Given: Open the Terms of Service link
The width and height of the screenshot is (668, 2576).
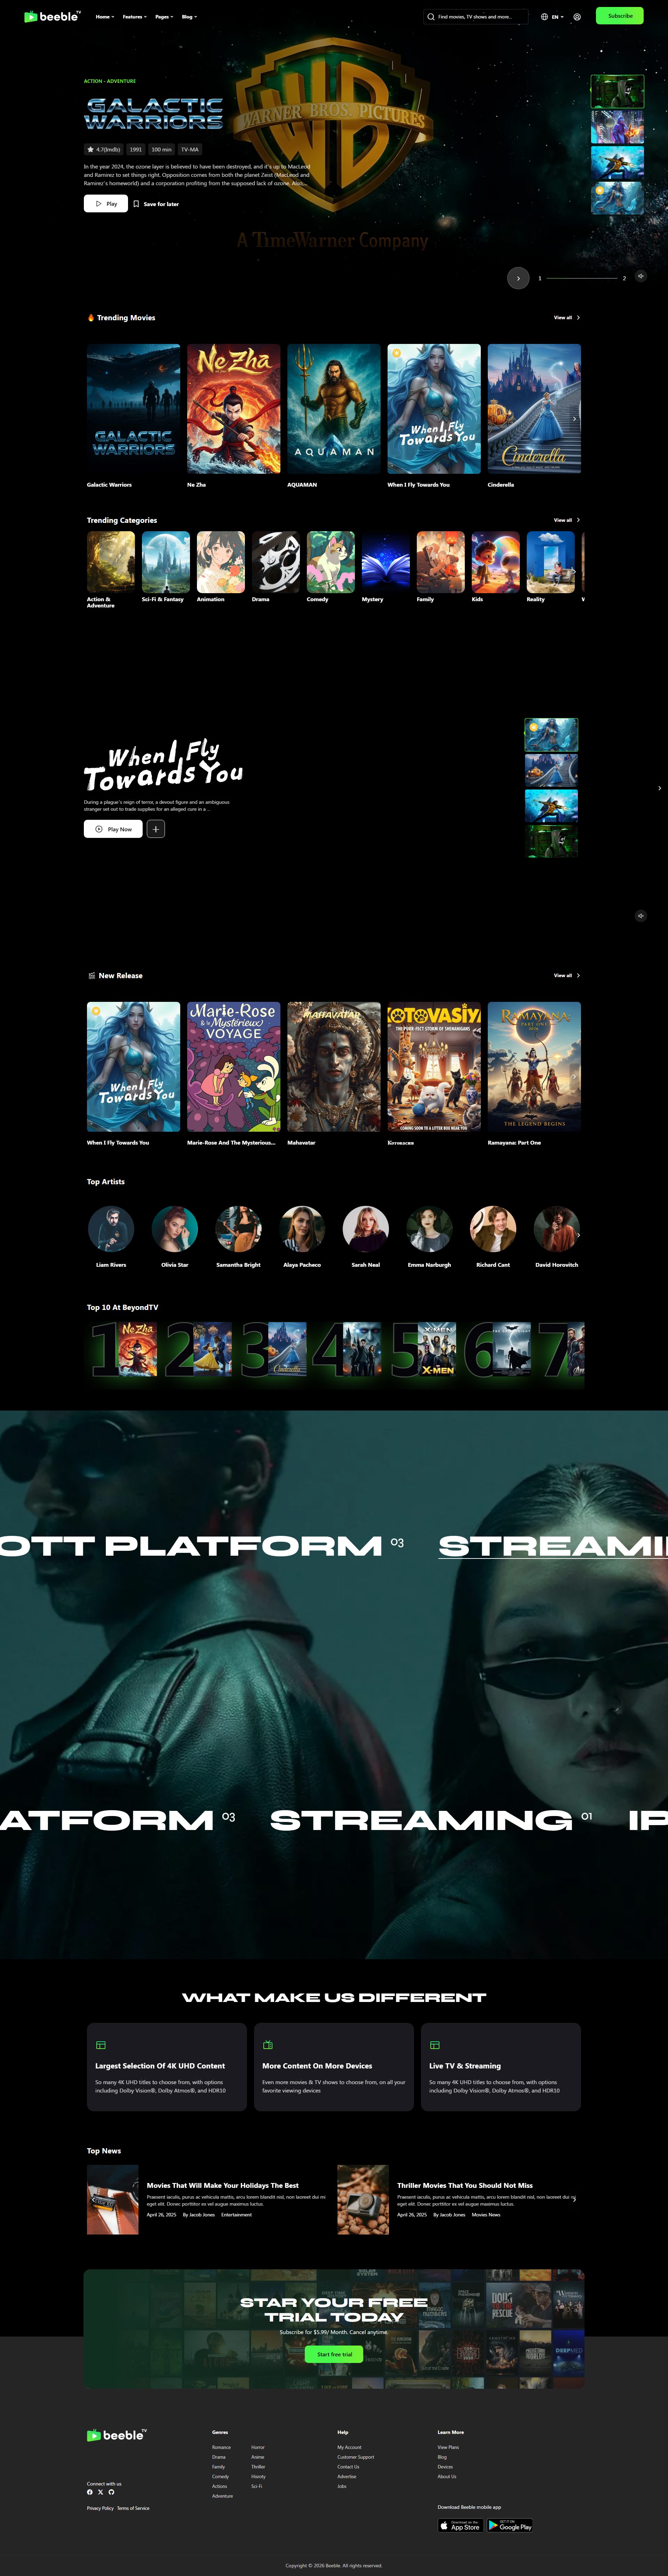Looking at the screenshot, I should coord(133,2508).
